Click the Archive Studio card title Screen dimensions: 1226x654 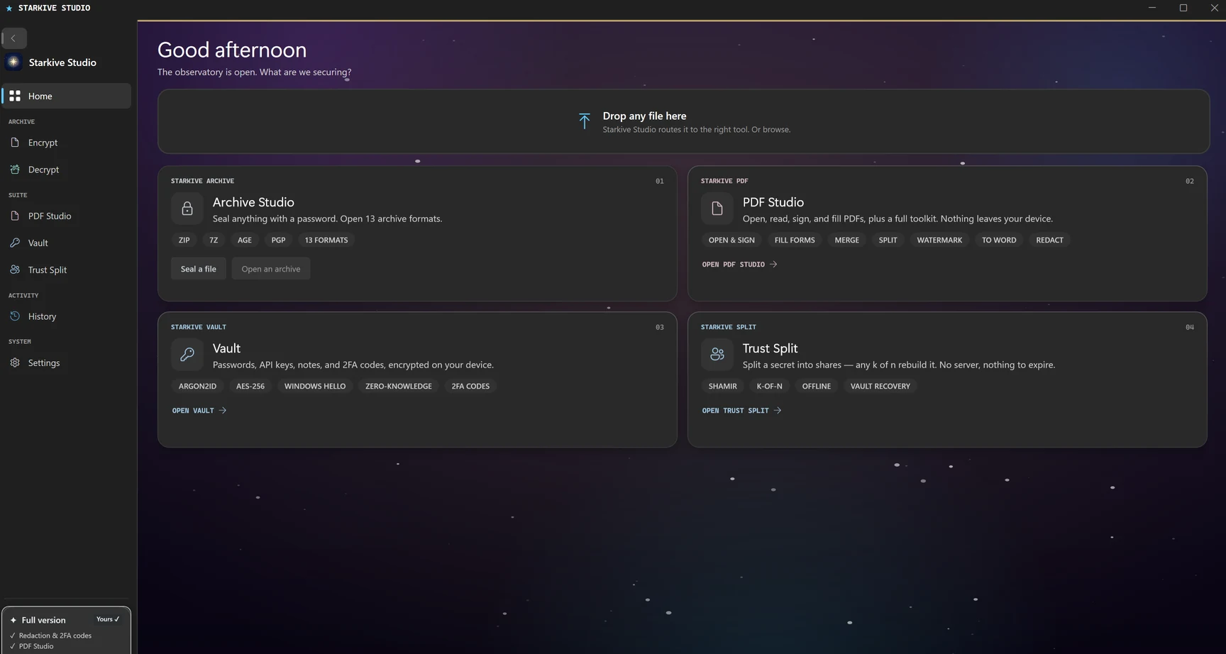(253, 202)
